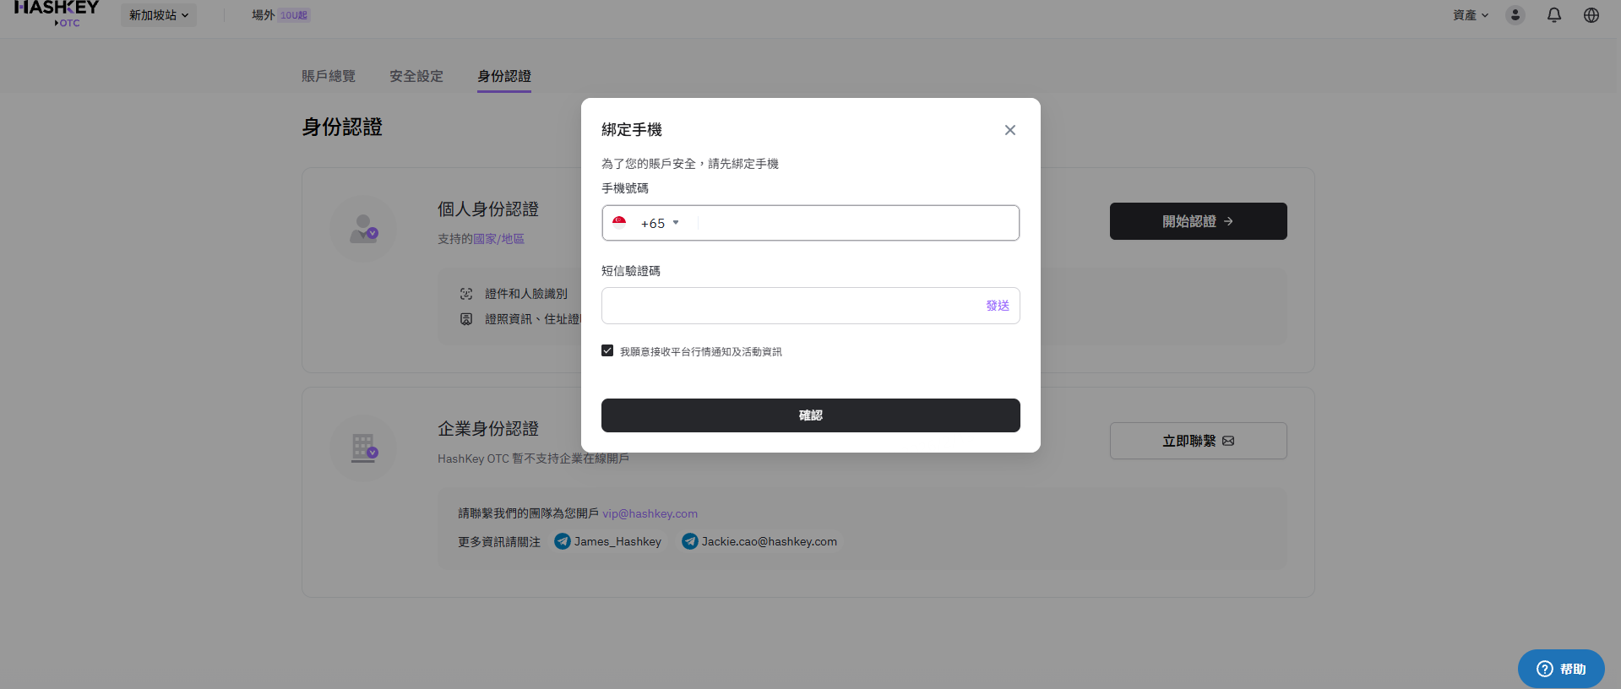Open the user profile avatar icon
Screen dimensions: 1621x689
tap(1515, 15)
